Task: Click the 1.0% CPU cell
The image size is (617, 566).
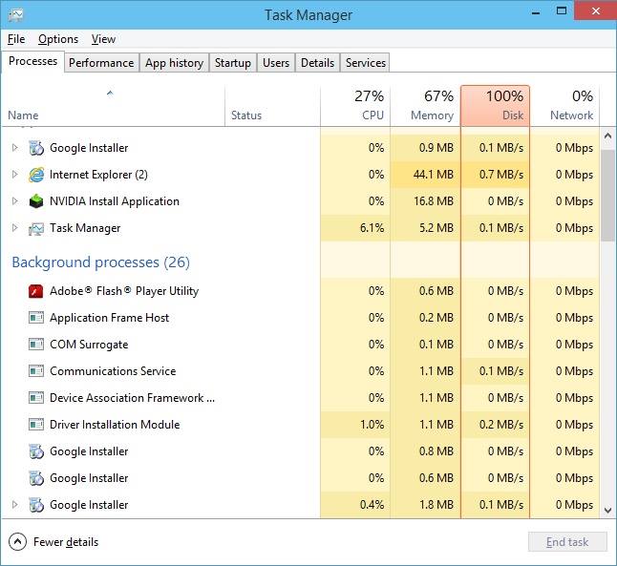Action: 355,425
